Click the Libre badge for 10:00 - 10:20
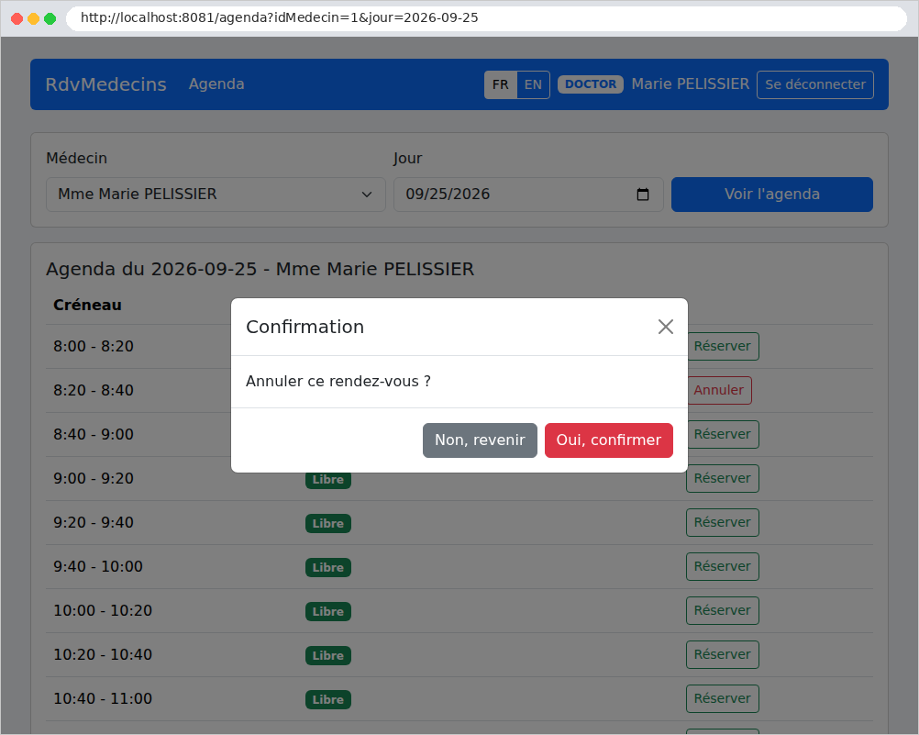Screen dimensions: 919x735 [x=327, y=611]
